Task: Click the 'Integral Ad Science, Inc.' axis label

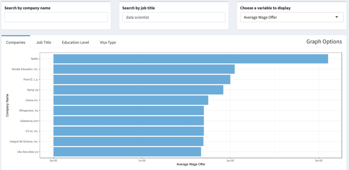Action: [x=24, y=141]
